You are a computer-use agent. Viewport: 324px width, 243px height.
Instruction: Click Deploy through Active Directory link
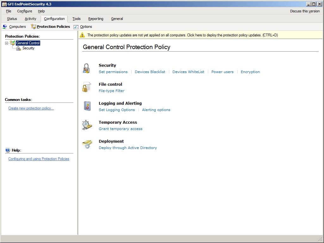pos(128,148)
